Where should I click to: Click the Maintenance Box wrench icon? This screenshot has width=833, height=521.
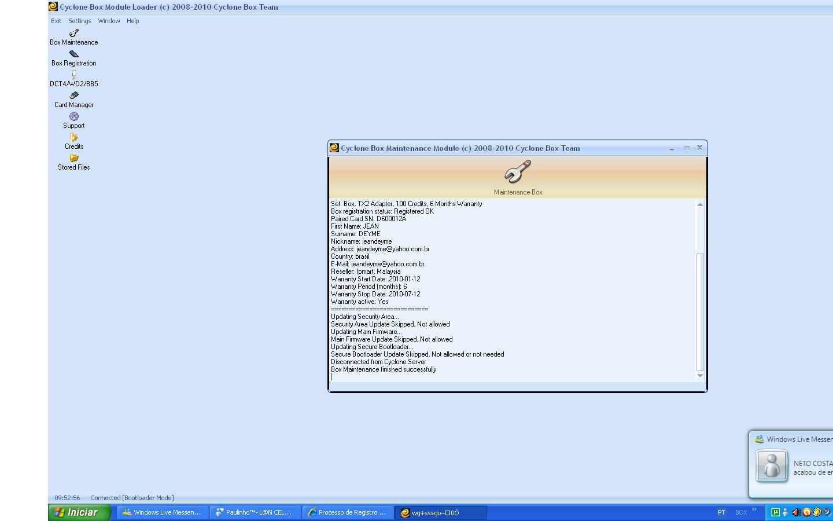518,172
